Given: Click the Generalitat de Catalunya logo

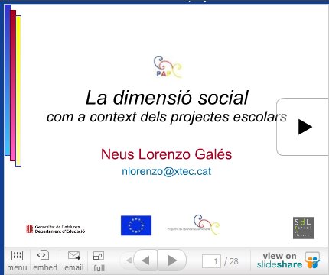Looking at the screenshot, I should pos(56,229).
